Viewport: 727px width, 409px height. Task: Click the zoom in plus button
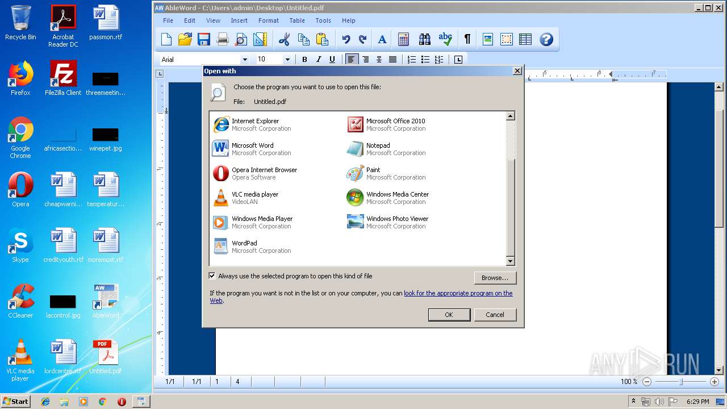coord(715,382)
